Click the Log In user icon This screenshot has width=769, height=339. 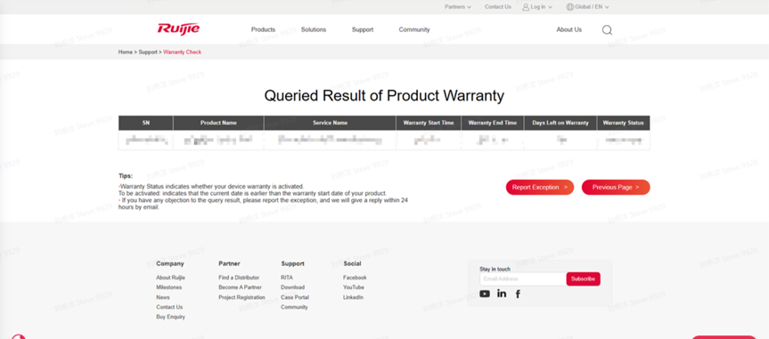526,7
